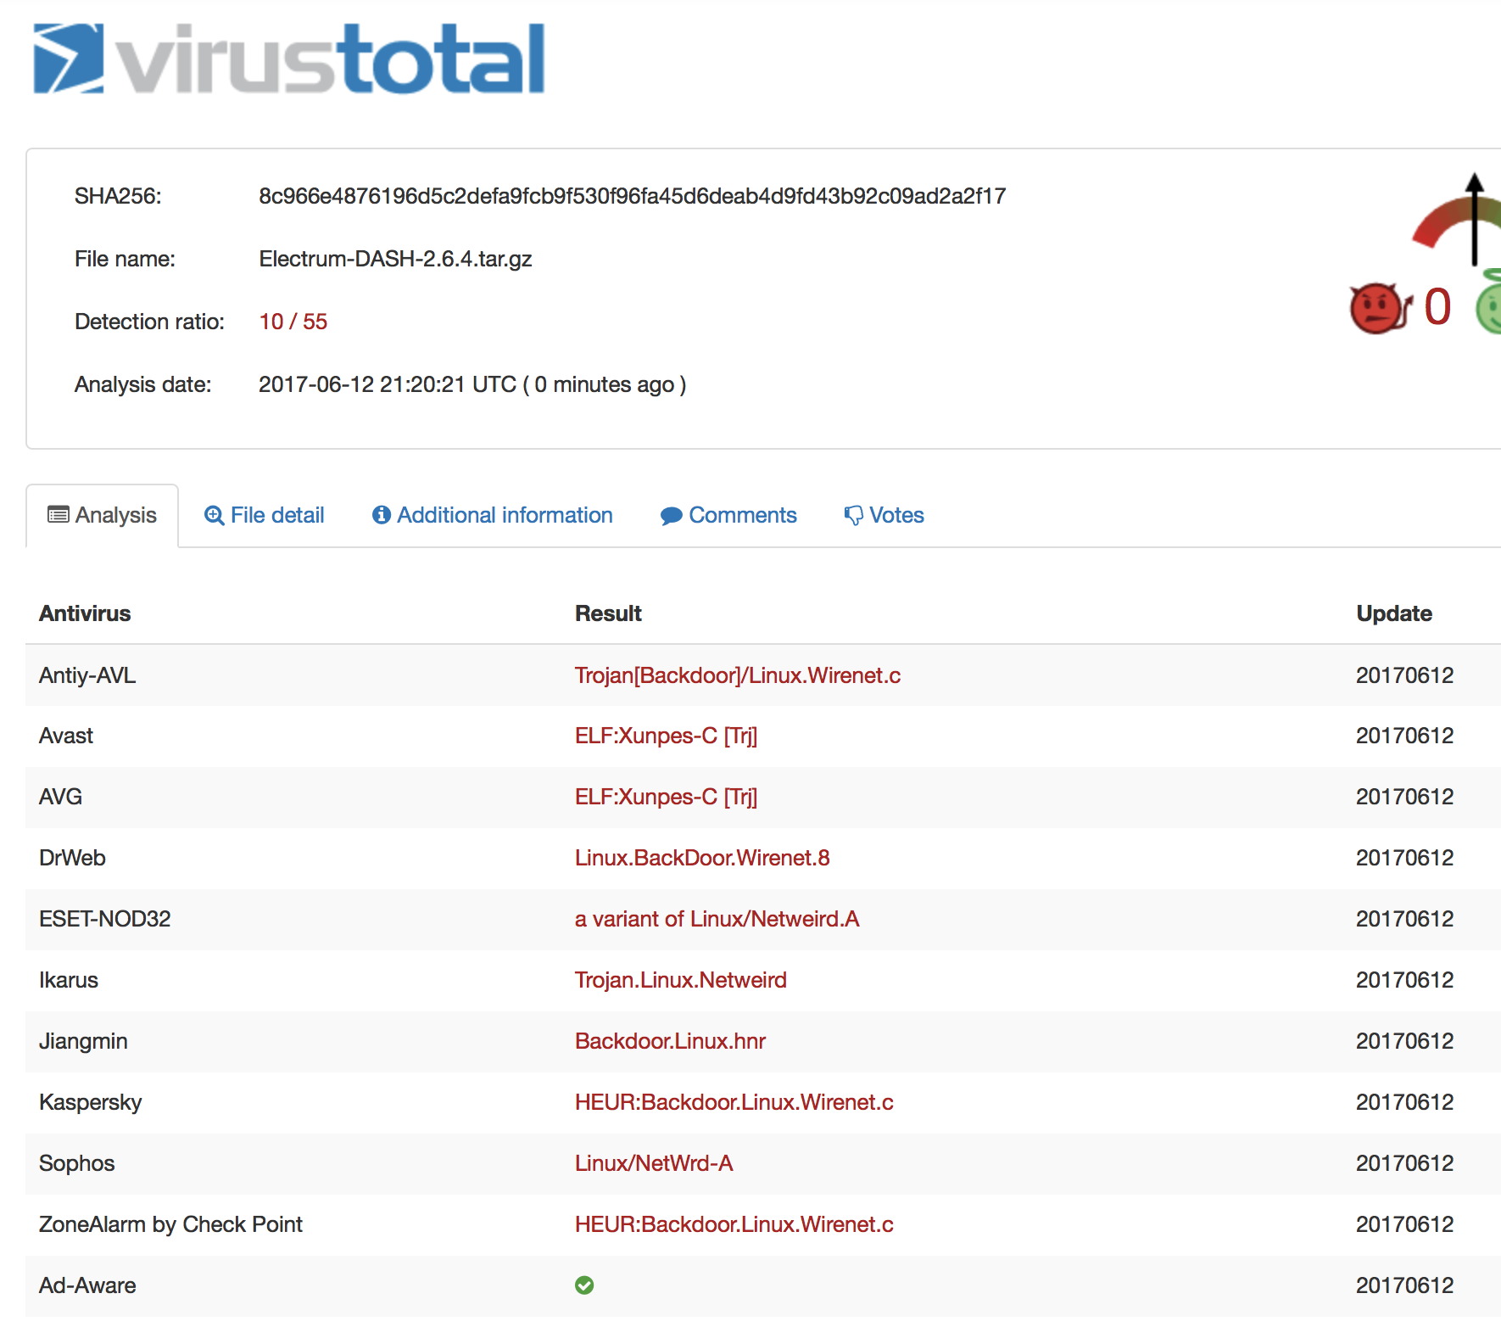Click ZoneAlarm's HEUR:Backdoor.Linux.Wirenet.c result
Screen dimensions: 1501x1327
pos(734,1224)
